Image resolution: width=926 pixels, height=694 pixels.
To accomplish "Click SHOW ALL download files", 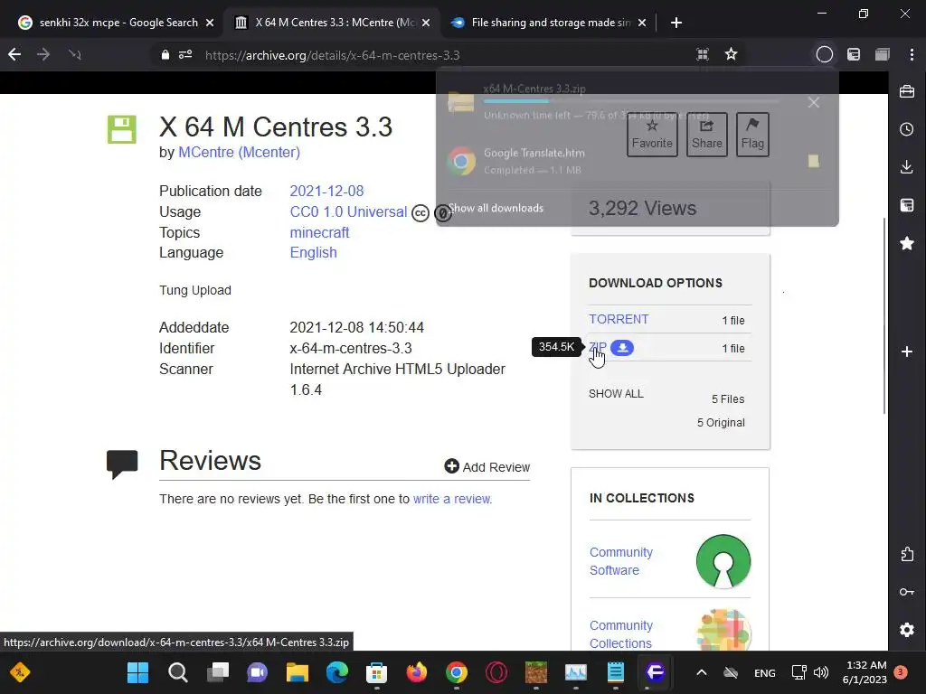I will click(616, 394).
